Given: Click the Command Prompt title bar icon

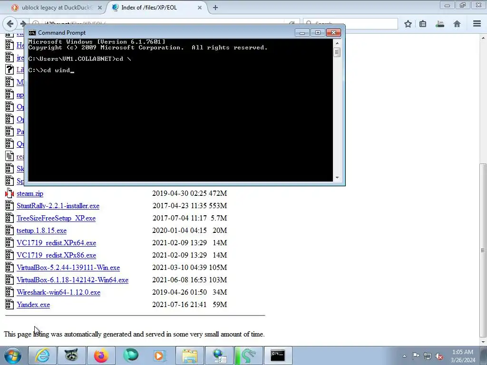Looking at the screenshot, I should point(32,33).
